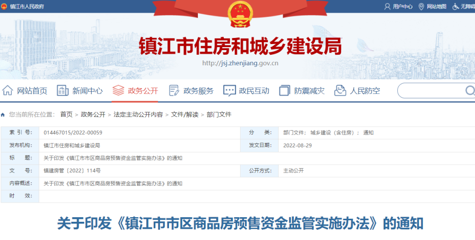Open 用户中心 link

point(402,7)
